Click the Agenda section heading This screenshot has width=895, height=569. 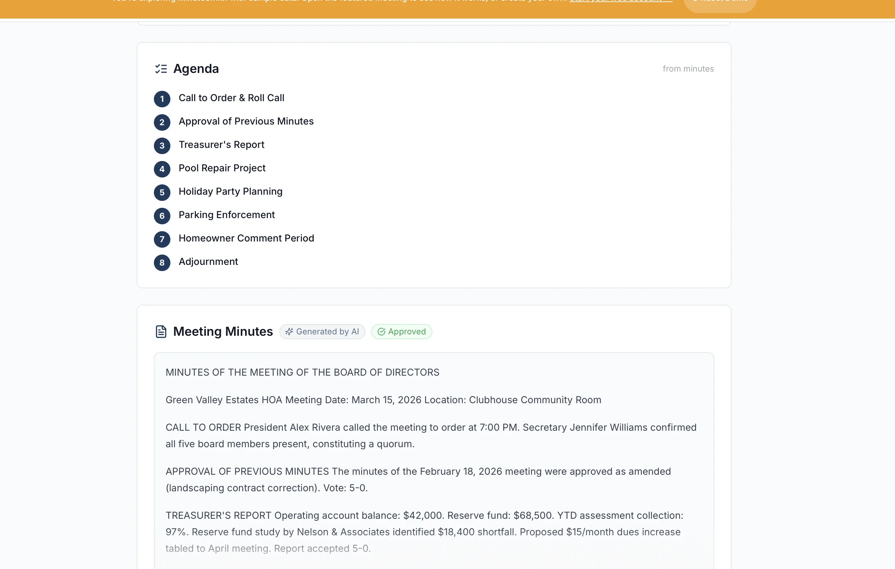point(196,69)
